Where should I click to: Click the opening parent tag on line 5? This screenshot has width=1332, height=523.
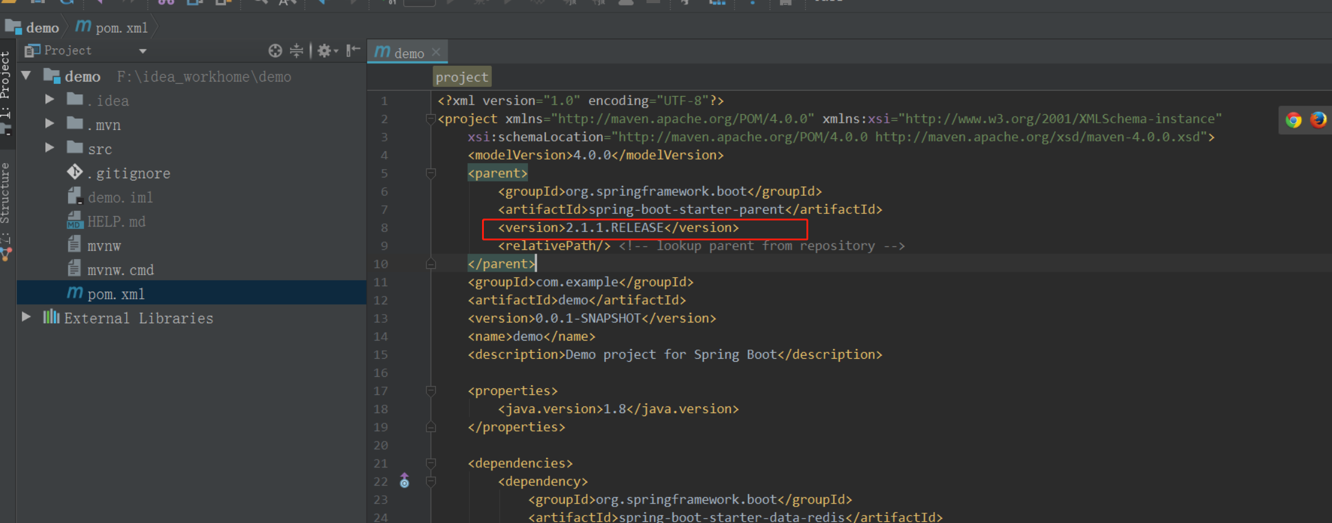(x=498, y=173)
